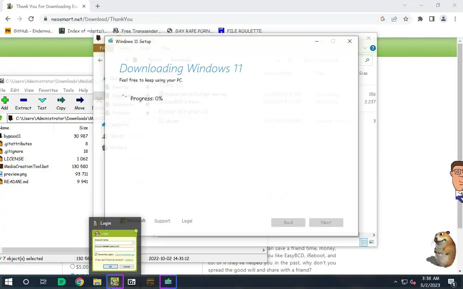Click the Back button in Setup
Image resolution: width=463 pixels, height=289 pixels.
click(x=288, y=222)
